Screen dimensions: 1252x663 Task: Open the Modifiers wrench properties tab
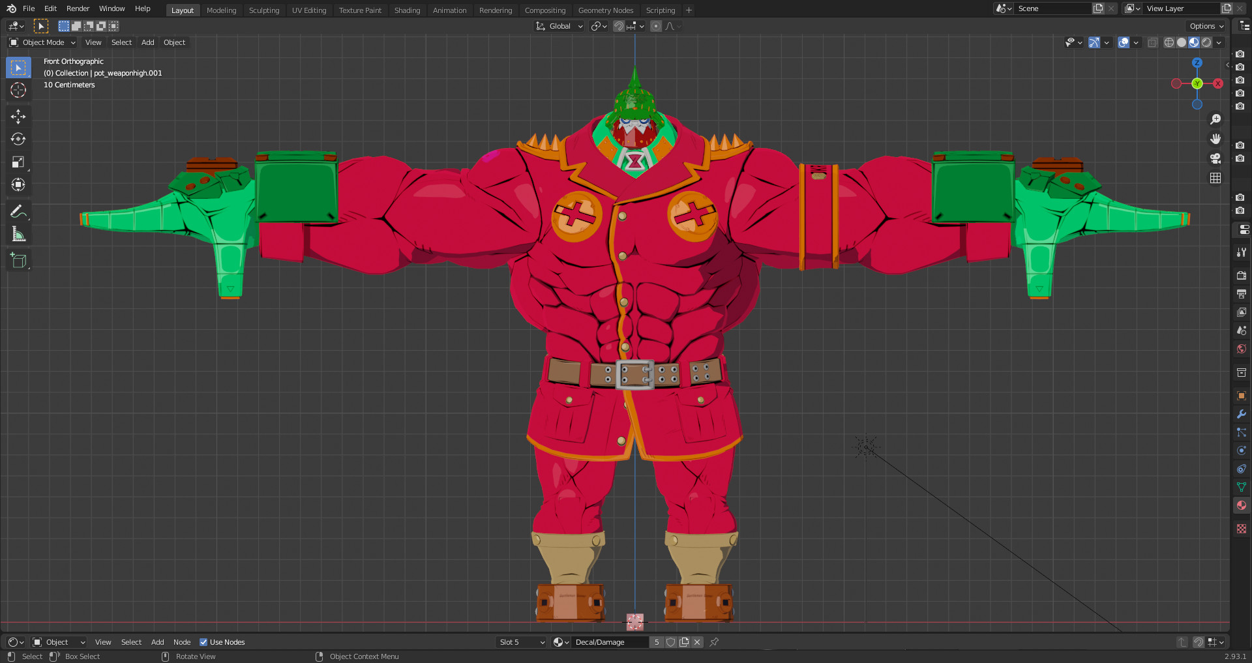pyautogui.click(x=1242, y=414)
